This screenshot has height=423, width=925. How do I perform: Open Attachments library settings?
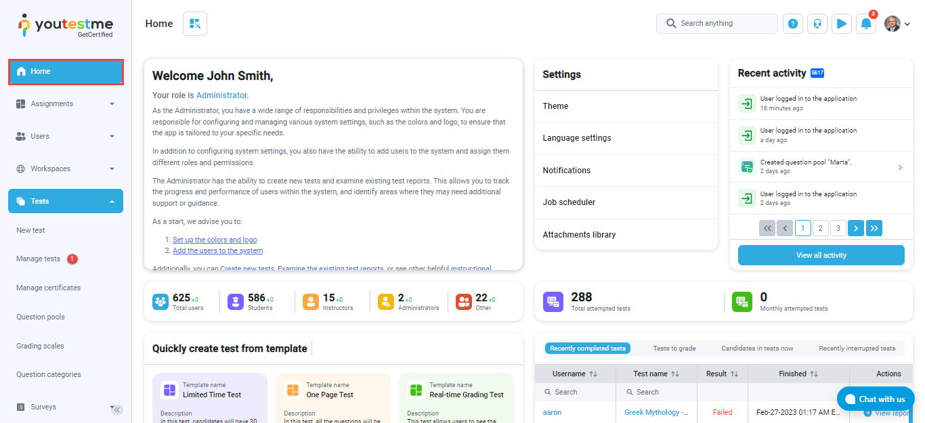tap(626, 235)
